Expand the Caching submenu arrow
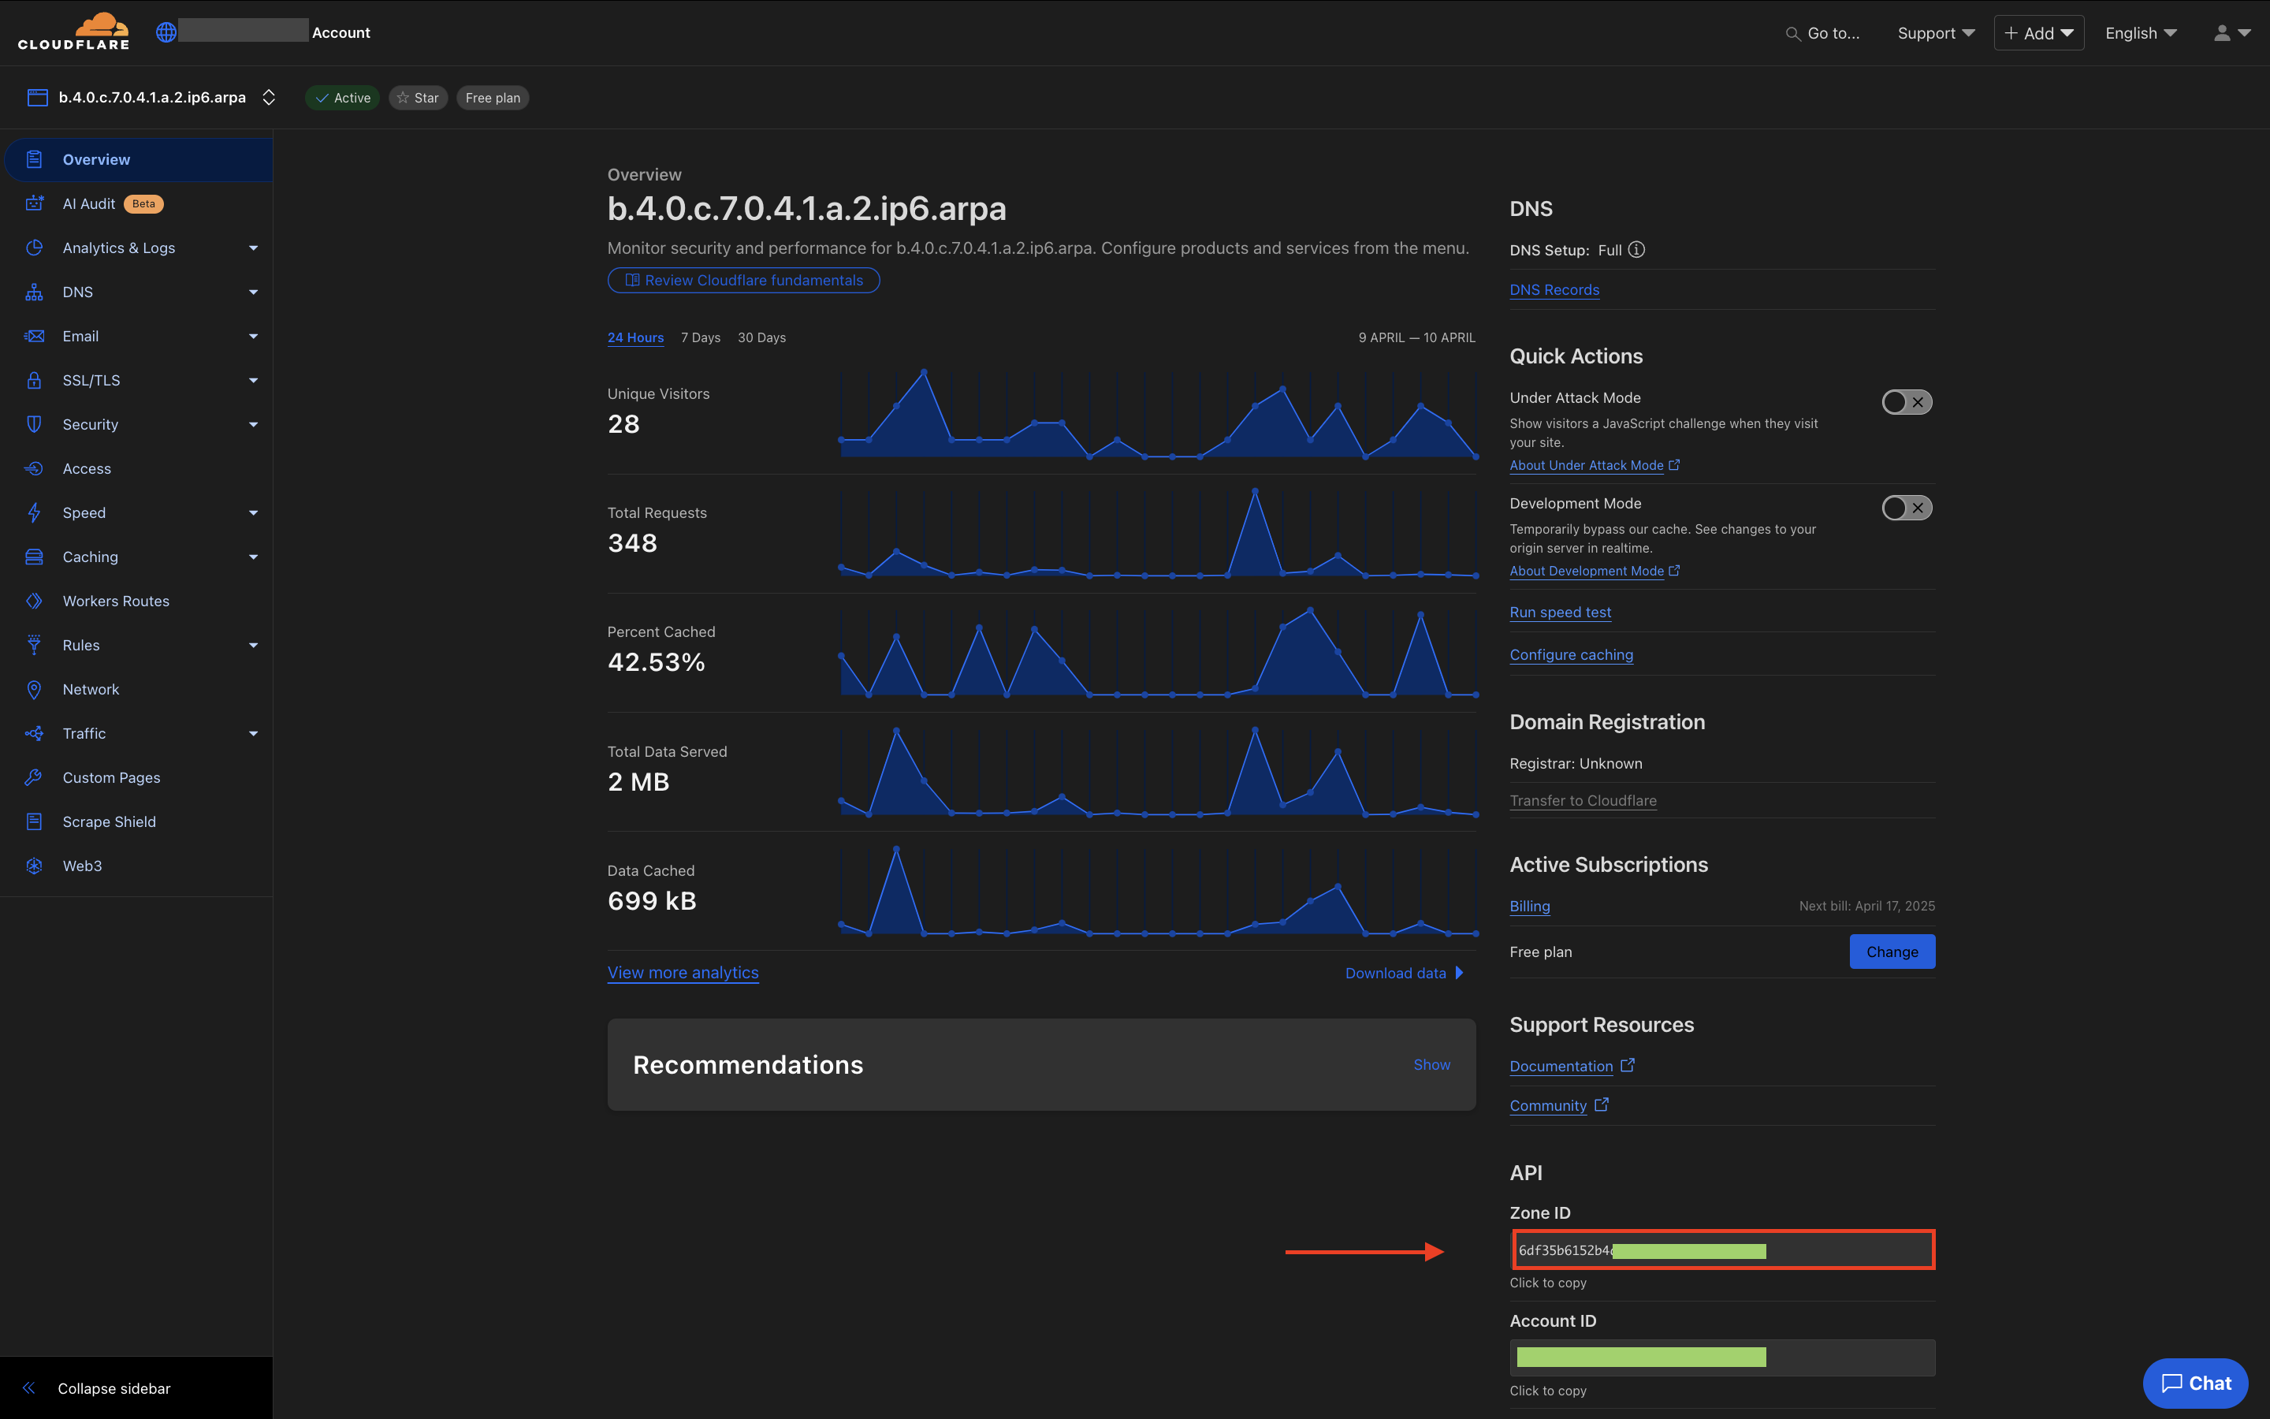The width and height of the screenshot is (2270, 1419). coord(253,557)
